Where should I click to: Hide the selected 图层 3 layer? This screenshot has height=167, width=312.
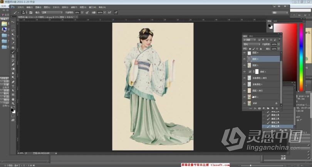245,59
